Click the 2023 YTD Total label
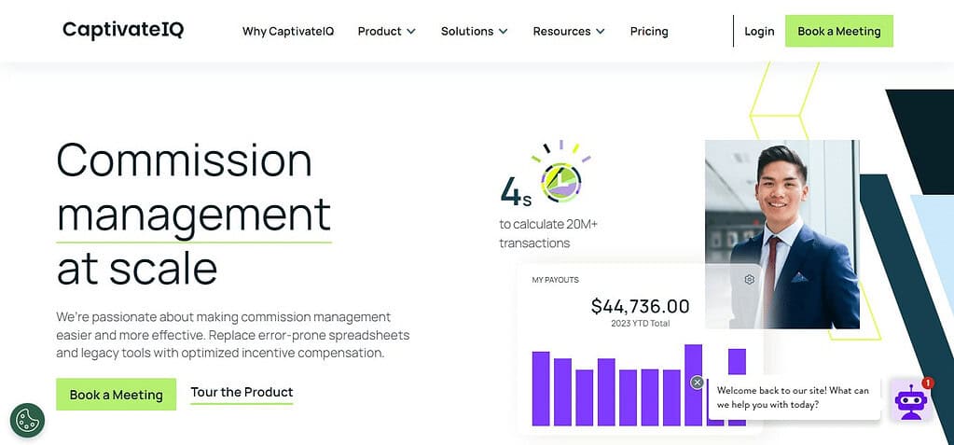954x445 pixels. click(640, 323)
